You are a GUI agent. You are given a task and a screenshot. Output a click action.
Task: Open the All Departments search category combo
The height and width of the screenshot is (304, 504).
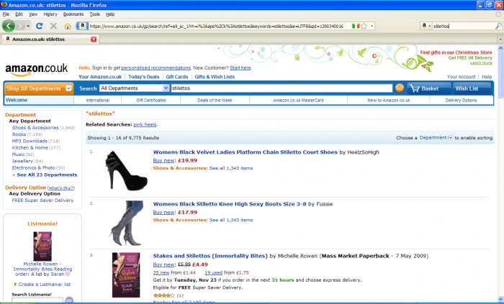134,88
